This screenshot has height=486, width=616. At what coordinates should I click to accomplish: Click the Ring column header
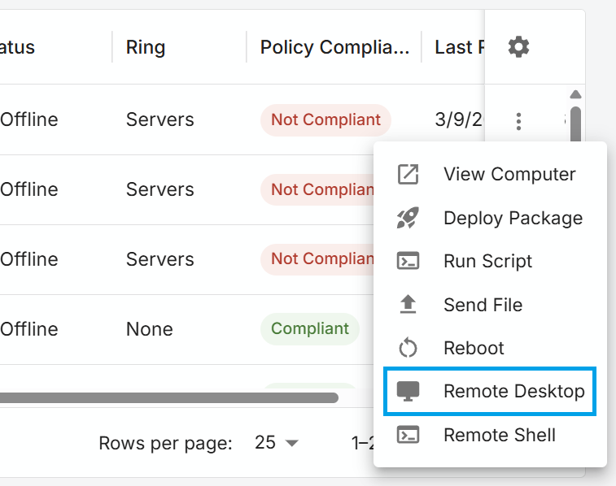point(146,47)
